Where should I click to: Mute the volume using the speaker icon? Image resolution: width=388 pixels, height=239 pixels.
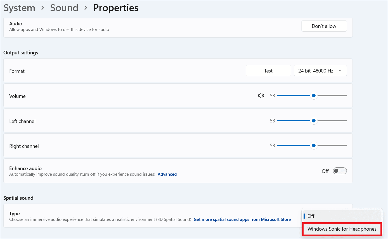click(x=261, y=96)
